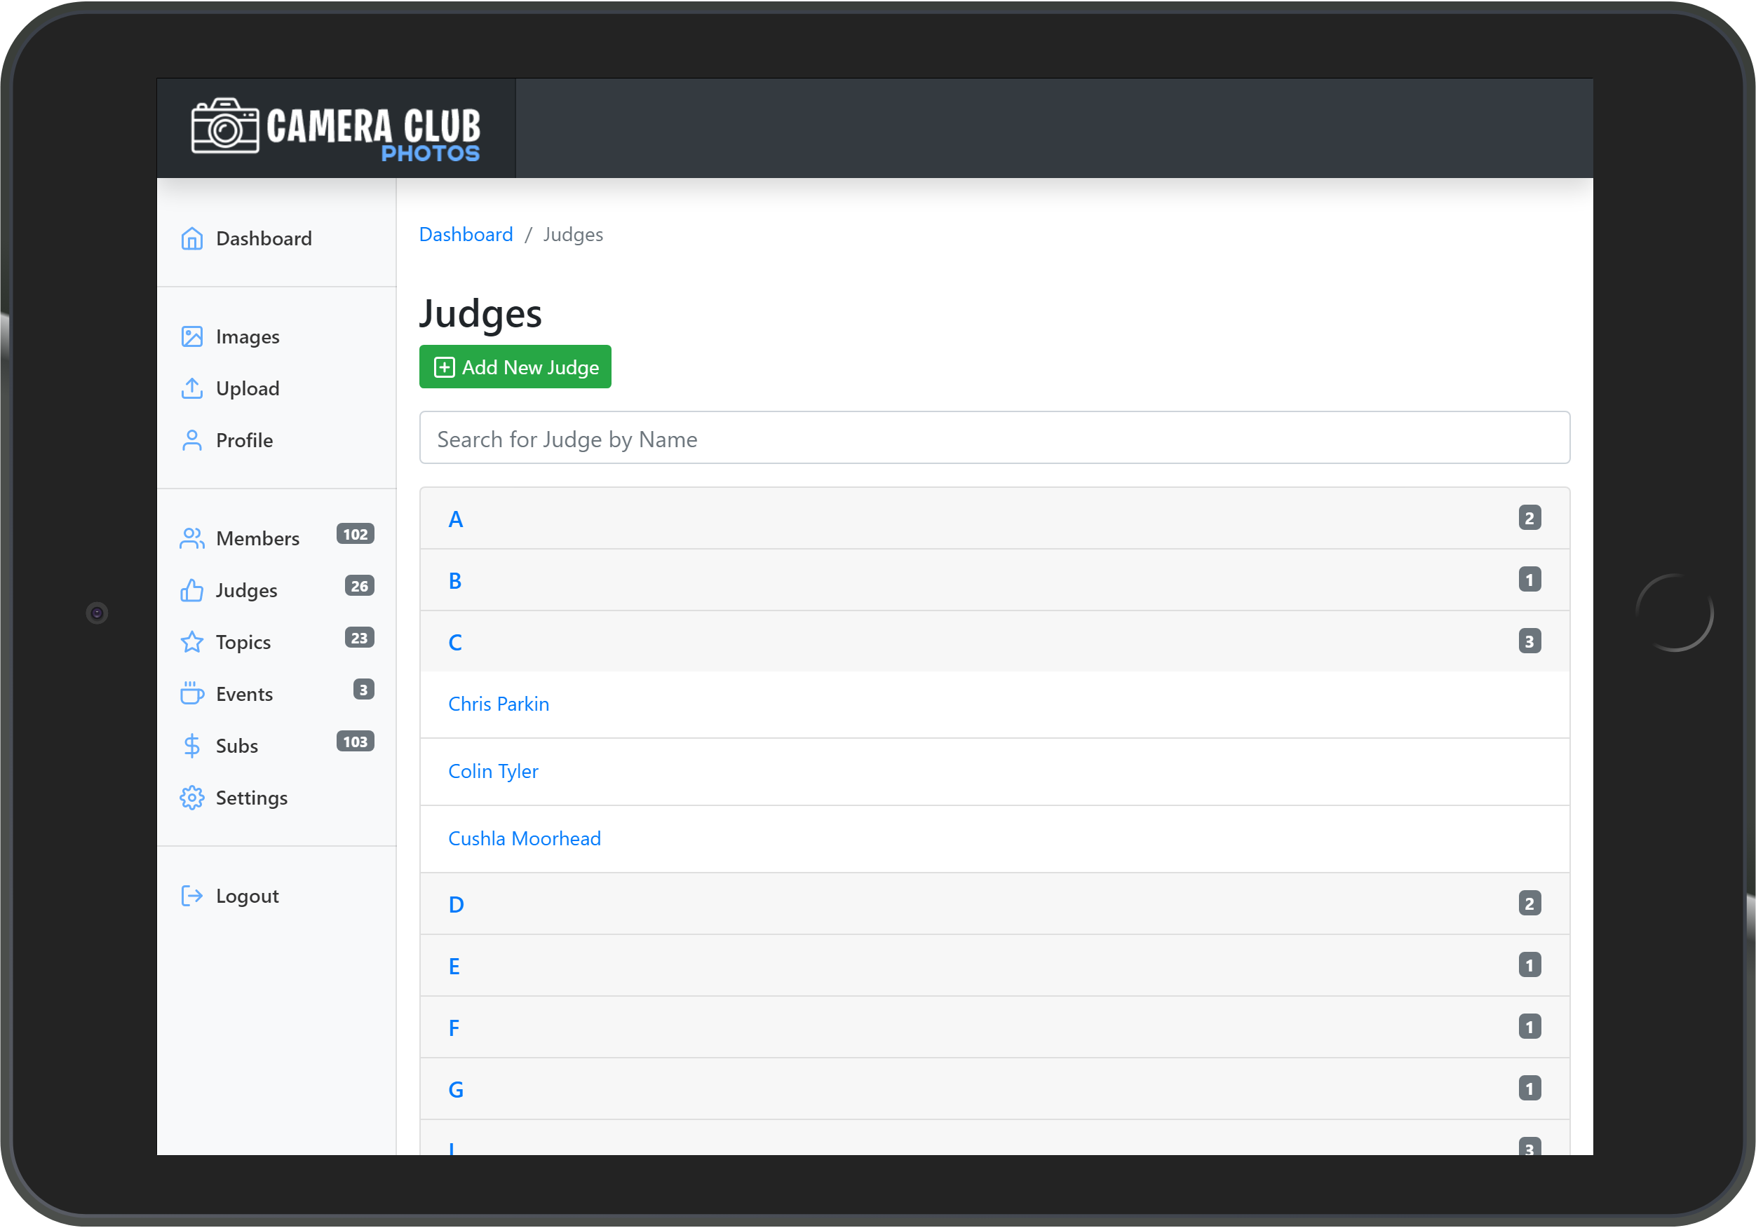Open judge Cushla Moorhead
Viewport: 1756px width, 1228px height.
(x=524, y=839)
